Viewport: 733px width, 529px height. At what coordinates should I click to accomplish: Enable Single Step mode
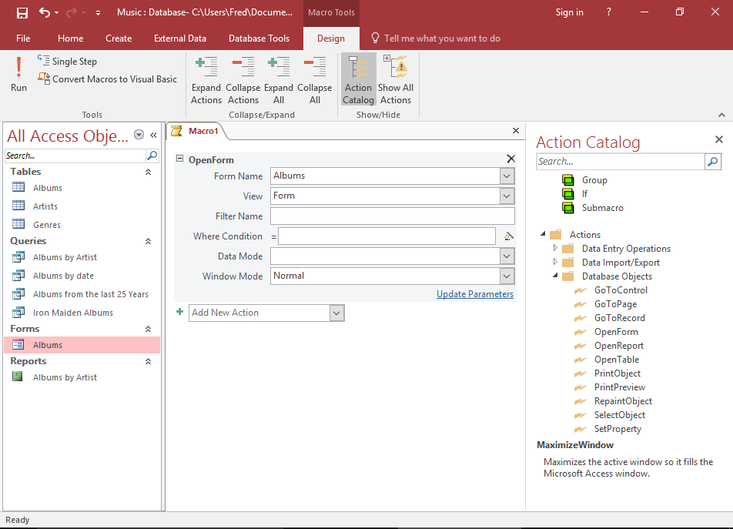(x=67, y=62)
